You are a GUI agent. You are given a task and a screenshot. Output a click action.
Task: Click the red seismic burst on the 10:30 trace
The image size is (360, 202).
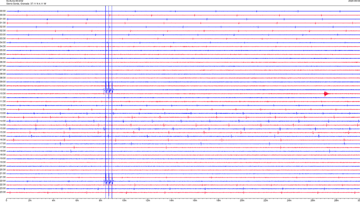pos(327,94)
